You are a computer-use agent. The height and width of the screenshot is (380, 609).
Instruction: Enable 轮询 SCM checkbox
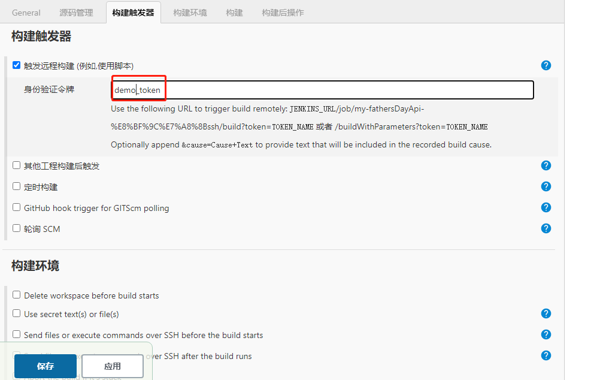17,228
